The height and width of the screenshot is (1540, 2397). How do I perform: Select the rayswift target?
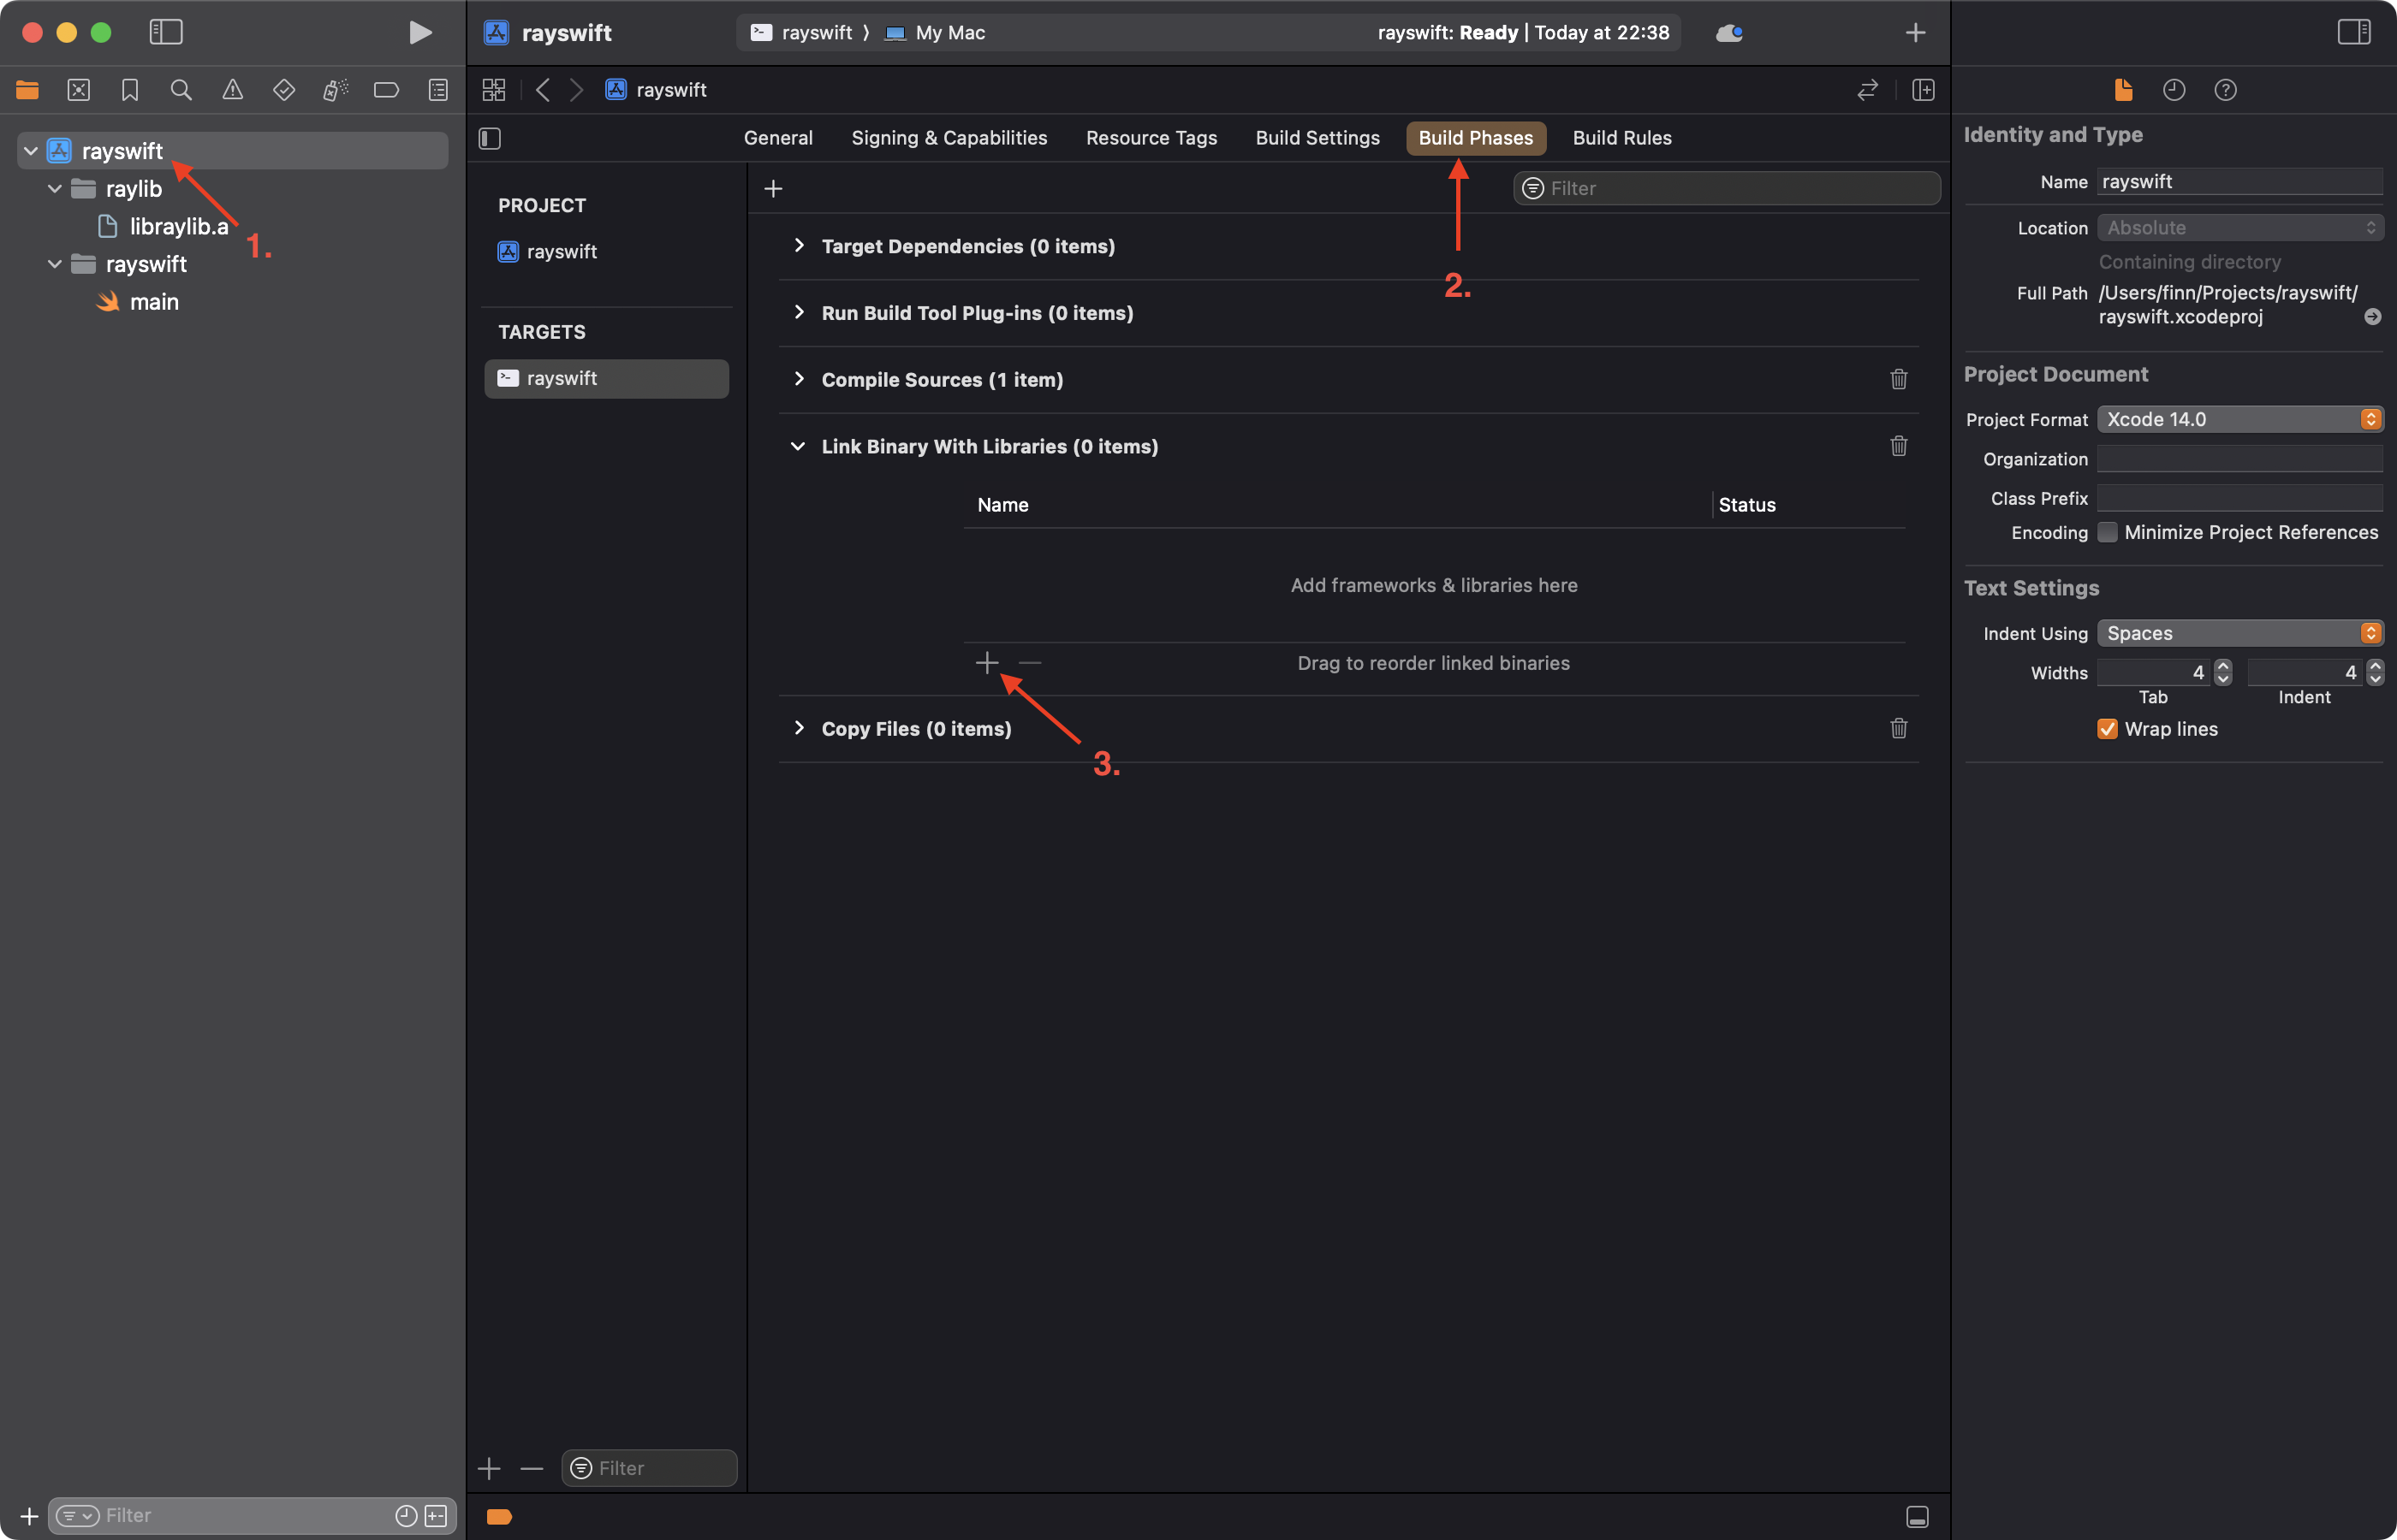click(x=606, y=378)
